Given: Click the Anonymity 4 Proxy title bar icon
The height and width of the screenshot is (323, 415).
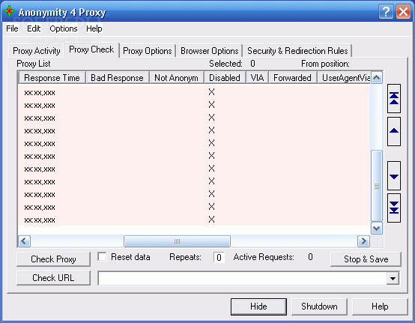Looking at the screenshot, I should point(9,11).
